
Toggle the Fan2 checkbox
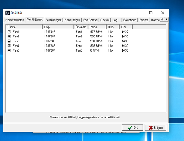point(9,36)
